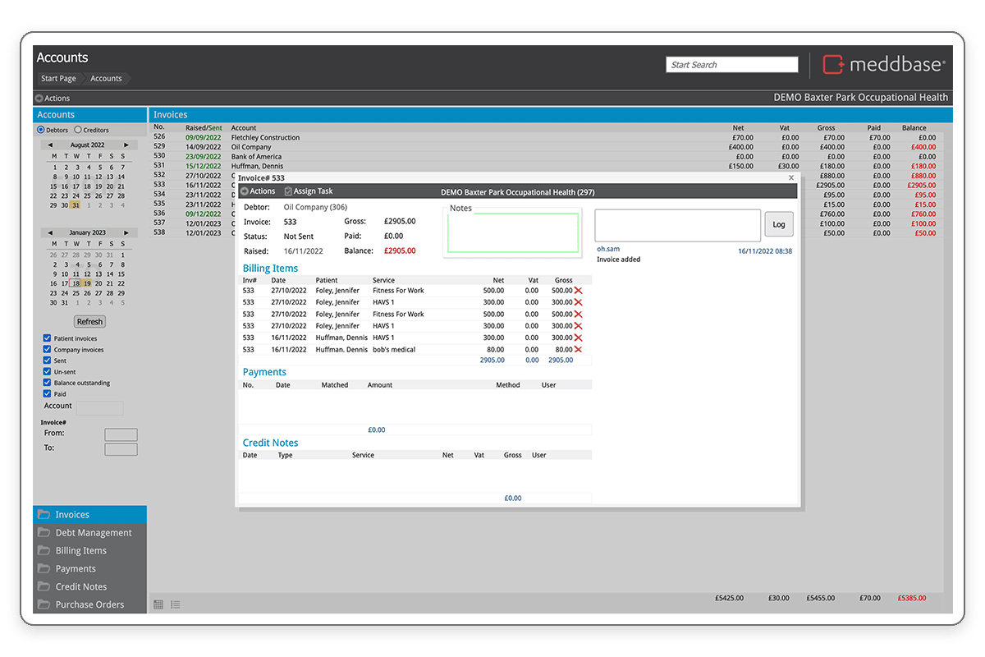Screen dimensions: 985x657
Task: Click the Accounts breadcrumb
Action: tap(106, 79)
